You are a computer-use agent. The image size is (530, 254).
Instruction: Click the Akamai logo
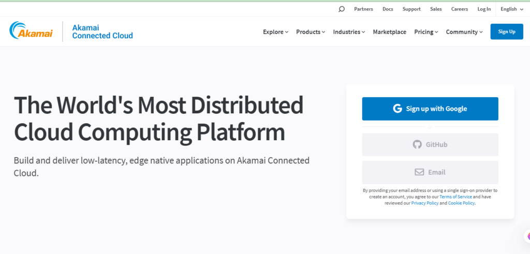point(31,32)
